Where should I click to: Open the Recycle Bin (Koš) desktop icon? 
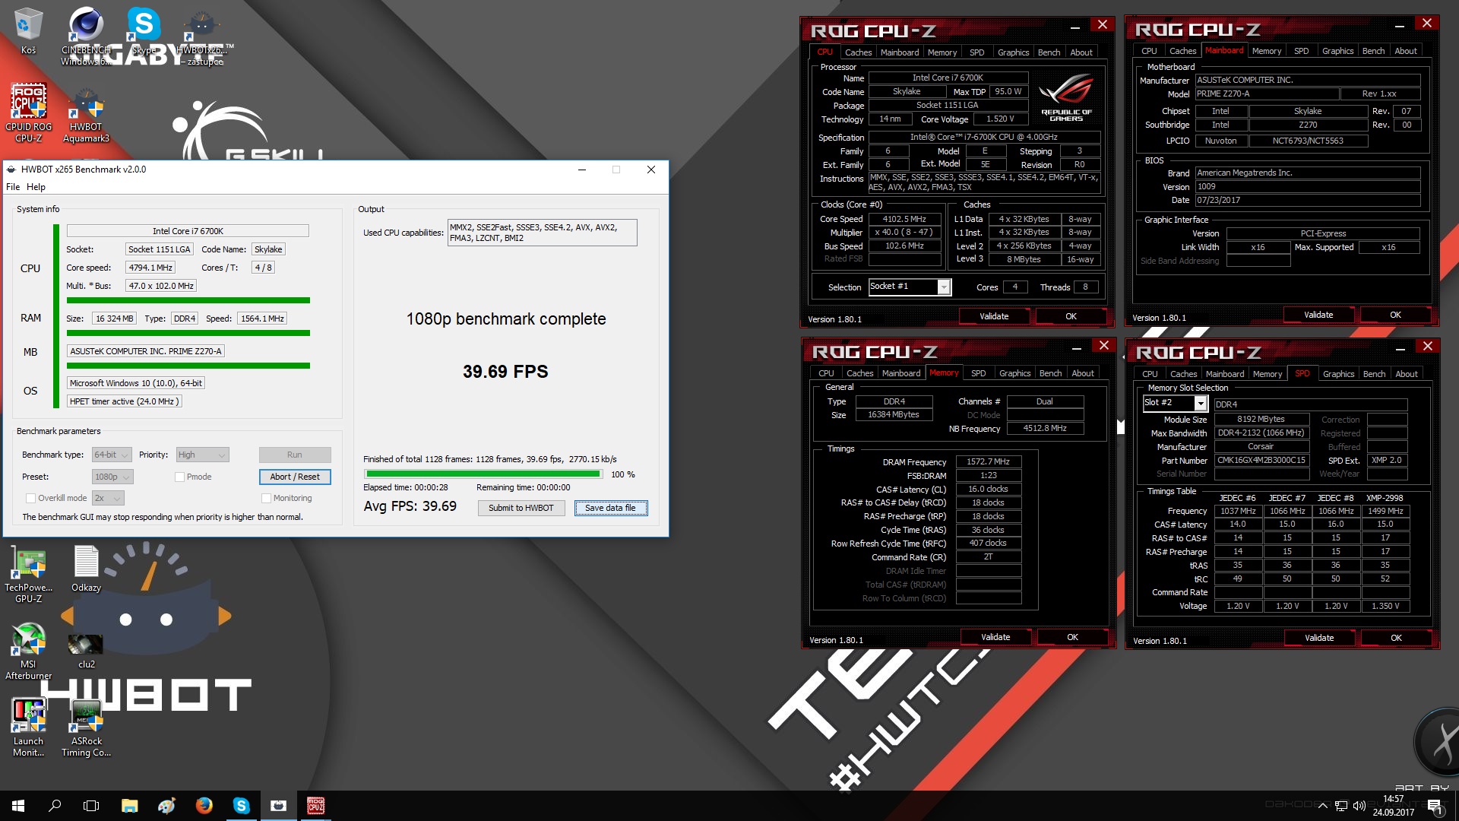click(28, 30)
